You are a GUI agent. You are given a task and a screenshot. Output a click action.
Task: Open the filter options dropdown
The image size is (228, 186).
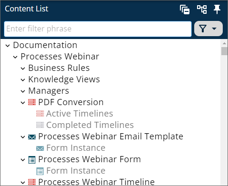tap(208, 29)
